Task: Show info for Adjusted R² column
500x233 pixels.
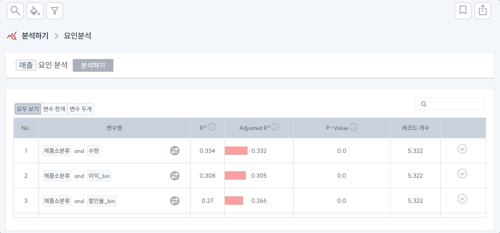Action: pos(275,127)
